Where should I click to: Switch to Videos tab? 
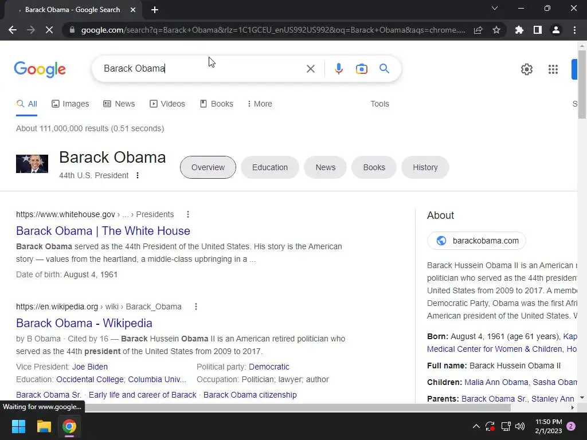(x=167, y=104)
